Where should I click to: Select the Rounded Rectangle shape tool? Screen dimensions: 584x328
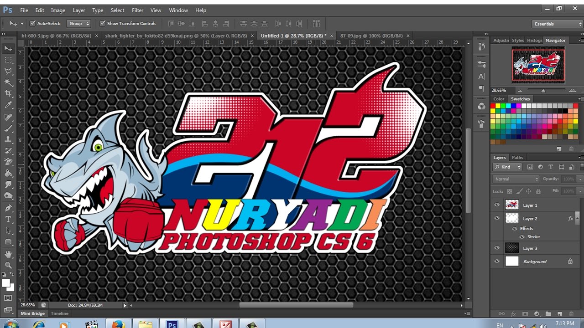[8, 242]
